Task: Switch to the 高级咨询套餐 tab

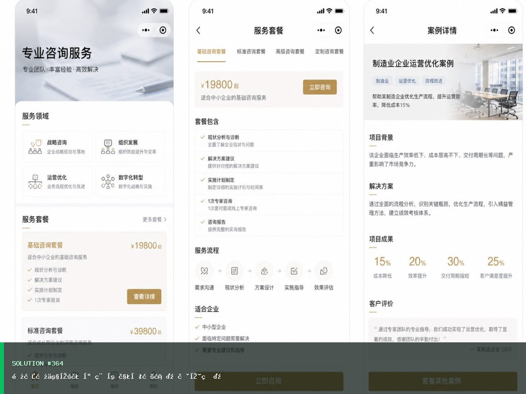Action: click(290, 51)
